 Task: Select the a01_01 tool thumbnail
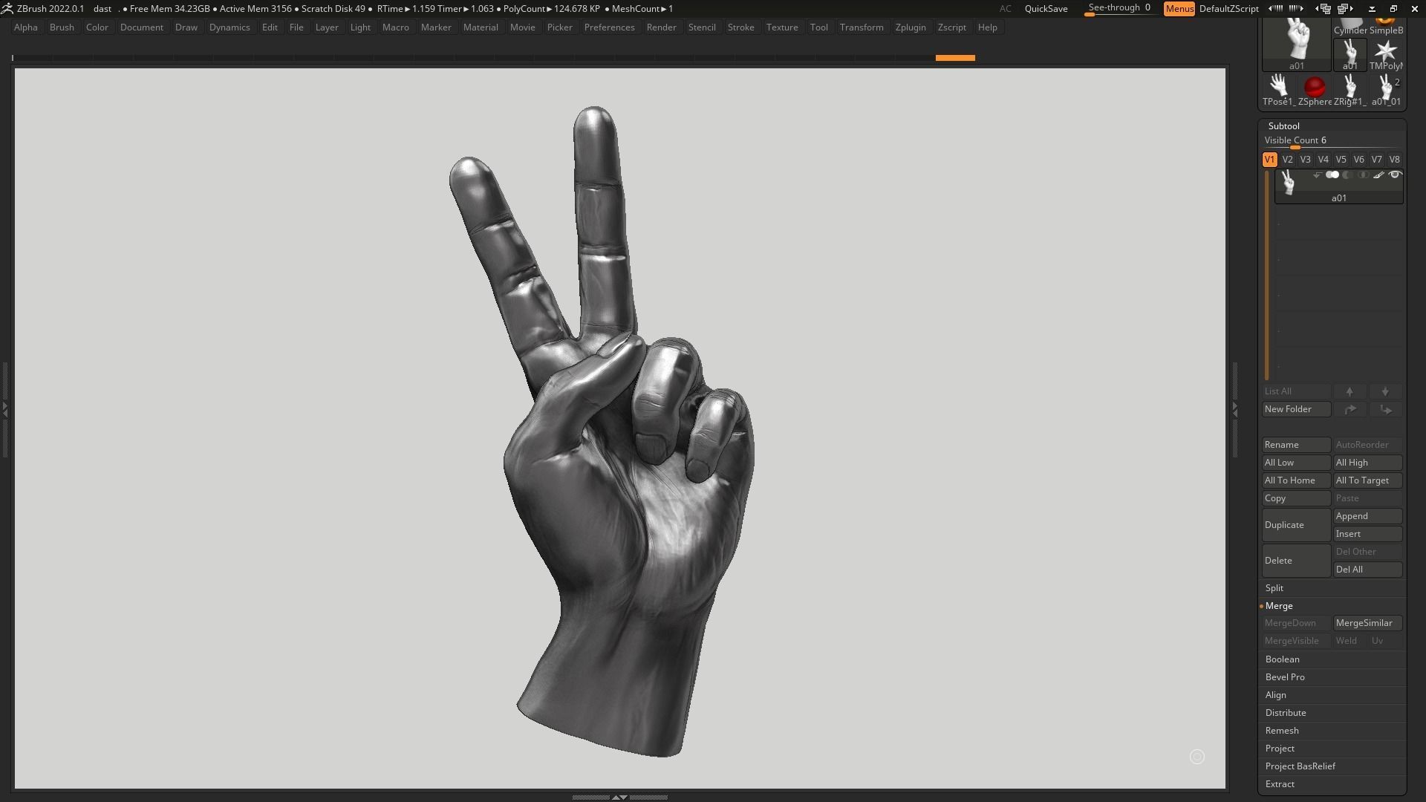click(x=1386, y=90)
